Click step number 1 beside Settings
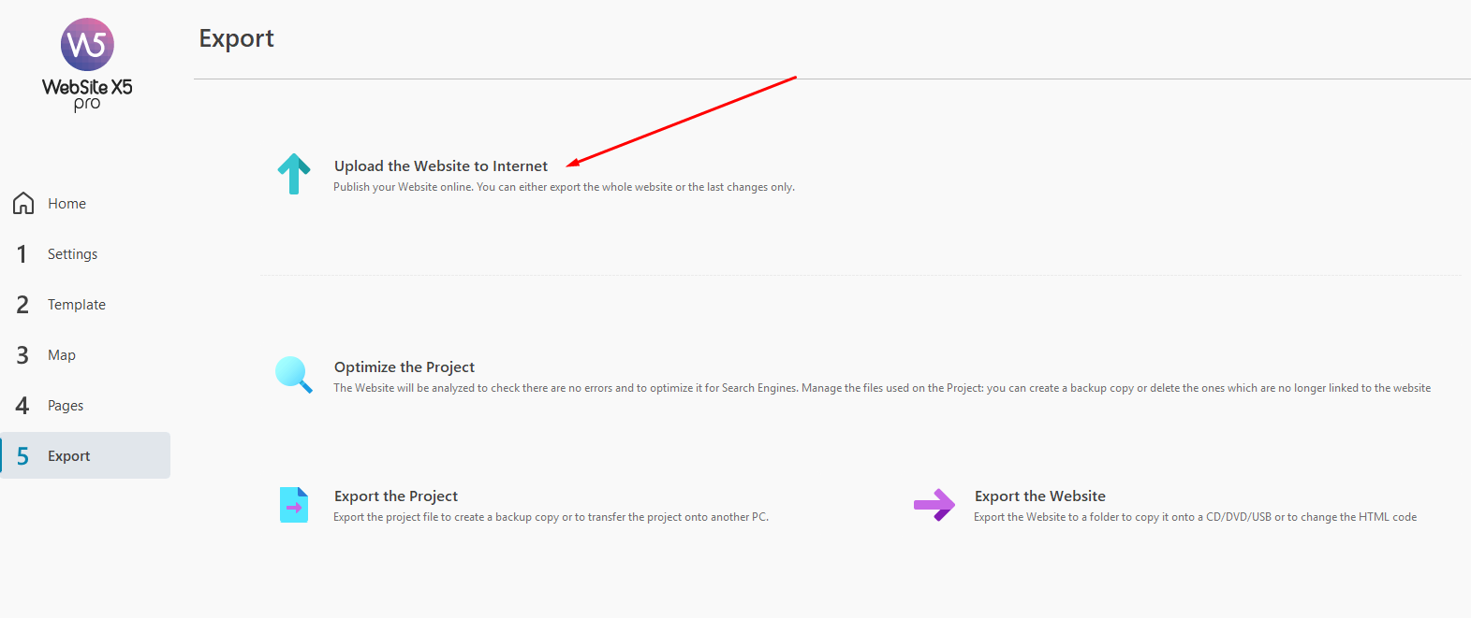This screenshot has height=618, width=1471. pos(22,254)
